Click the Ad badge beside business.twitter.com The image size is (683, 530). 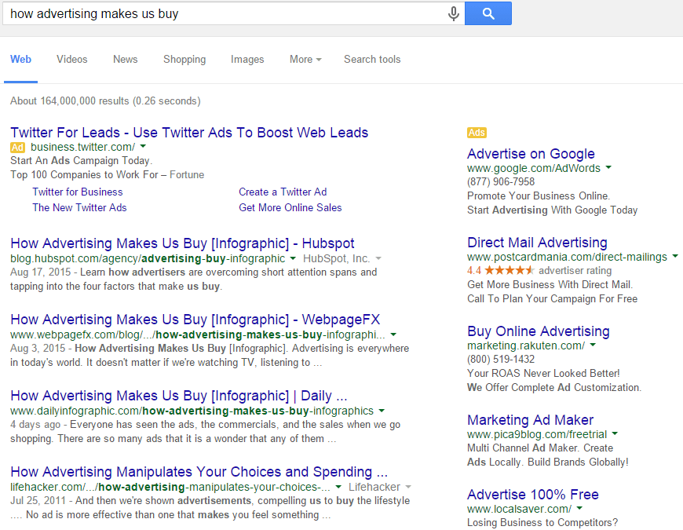click(x=17, y=147)
